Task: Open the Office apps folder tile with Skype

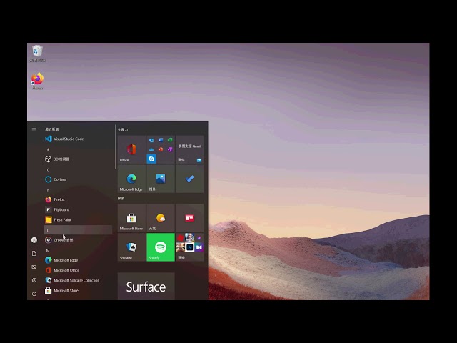Action: [160, 149]
